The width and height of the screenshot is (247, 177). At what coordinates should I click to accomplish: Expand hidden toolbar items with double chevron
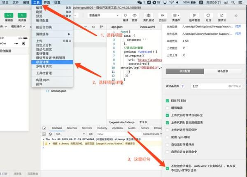236,16
